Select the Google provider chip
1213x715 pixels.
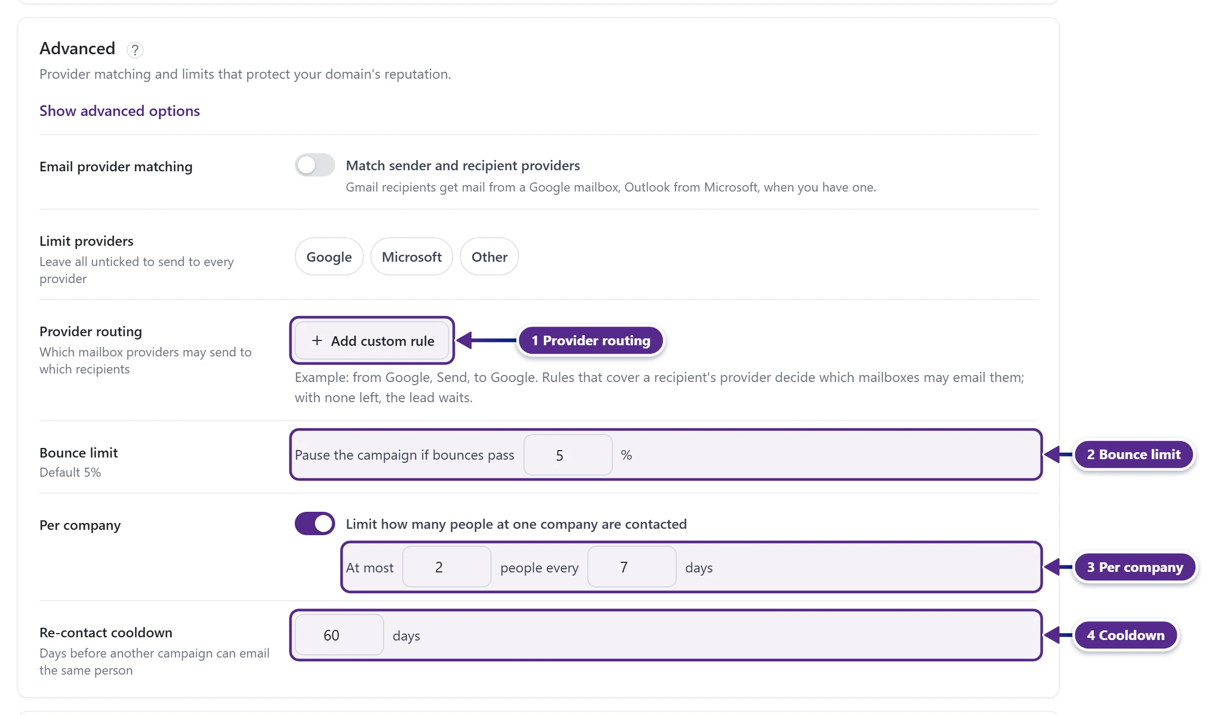coord(329,256)
